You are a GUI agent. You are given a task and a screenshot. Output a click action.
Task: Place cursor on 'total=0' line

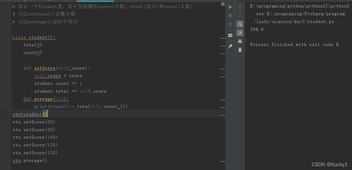(33, 45)
